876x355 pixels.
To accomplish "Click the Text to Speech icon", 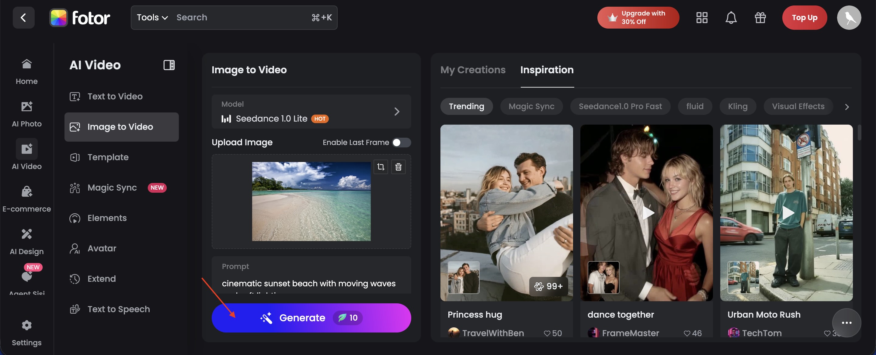I will coord(75,309).
